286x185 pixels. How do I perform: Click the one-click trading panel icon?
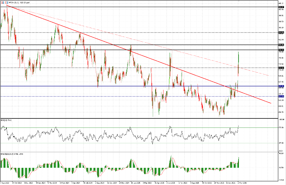tap(2, 2)
